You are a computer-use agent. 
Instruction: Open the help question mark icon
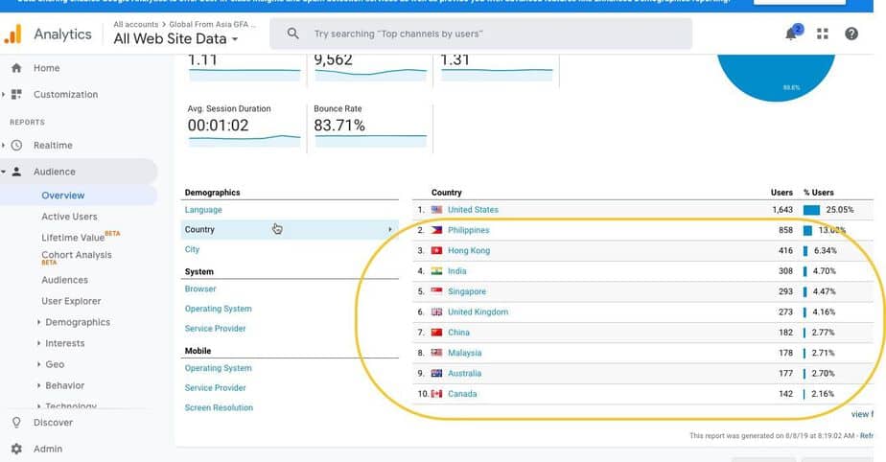pos(851,35)
